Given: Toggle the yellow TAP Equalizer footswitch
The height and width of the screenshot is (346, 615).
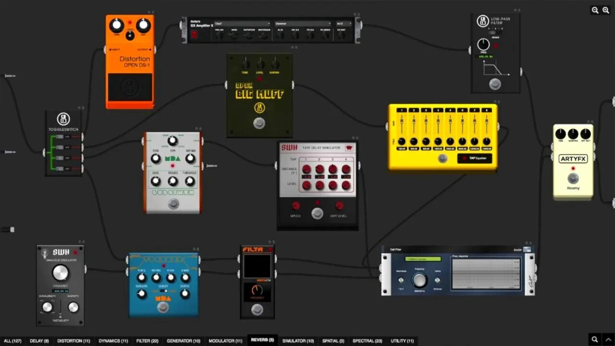Looking at the screenshot, I should click(443, 159).
